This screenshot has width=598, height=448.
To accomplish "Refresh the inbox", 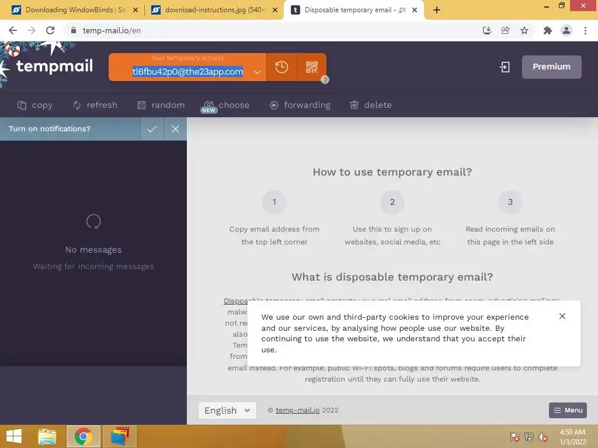I will click(x=95, y=105).
